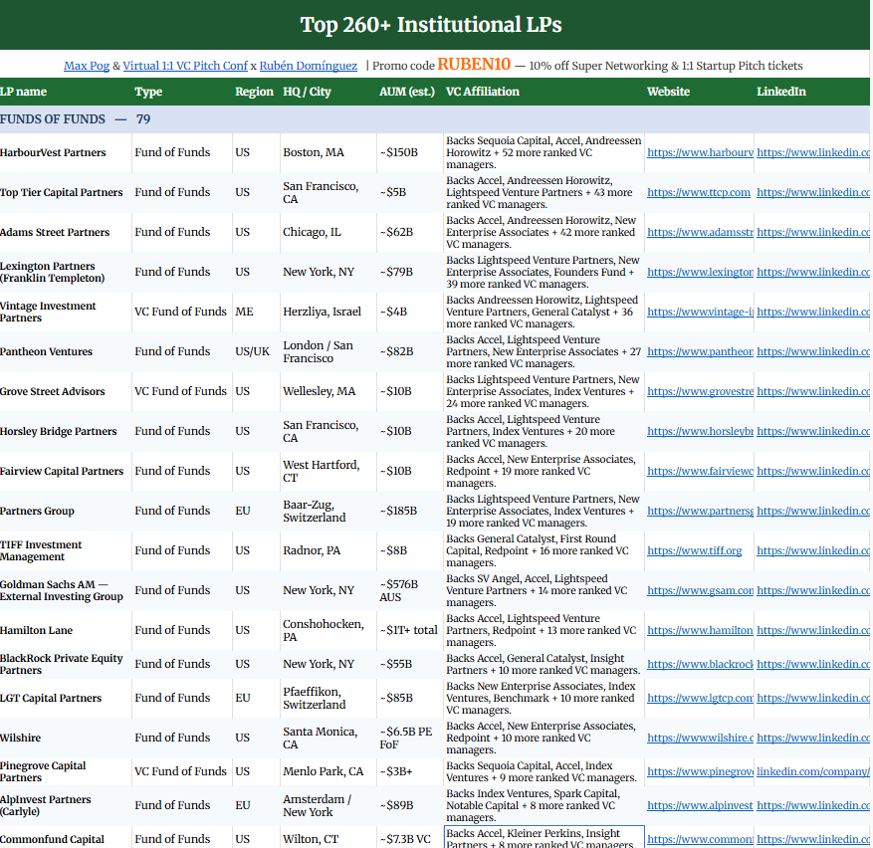Visit Vintage Investment Partners website link

[700, 312]
